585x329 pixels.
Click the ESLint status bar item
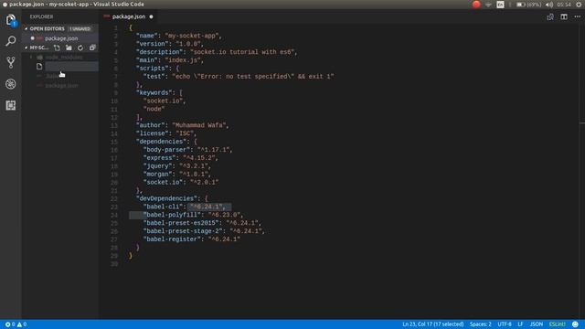click(x=557, y=324)
